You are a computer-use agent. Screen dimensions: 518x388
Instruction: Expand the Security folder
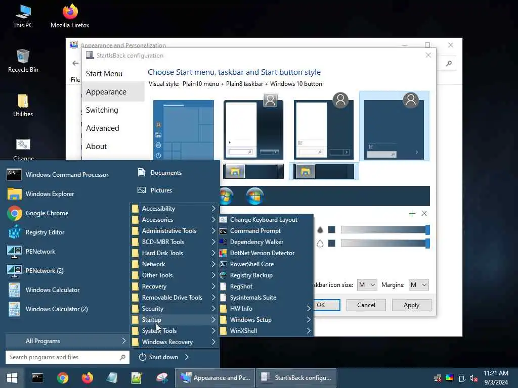coord(174,309)
